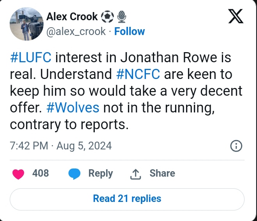Screen dimensions: 257x221
Task: Open the #LUFC hashtag
Action: tap(30, 58)
